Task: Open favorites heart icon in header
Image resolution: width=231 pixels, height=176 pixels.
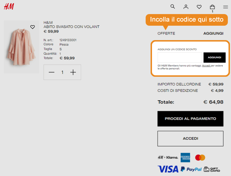Action: (x=199, y=7)
